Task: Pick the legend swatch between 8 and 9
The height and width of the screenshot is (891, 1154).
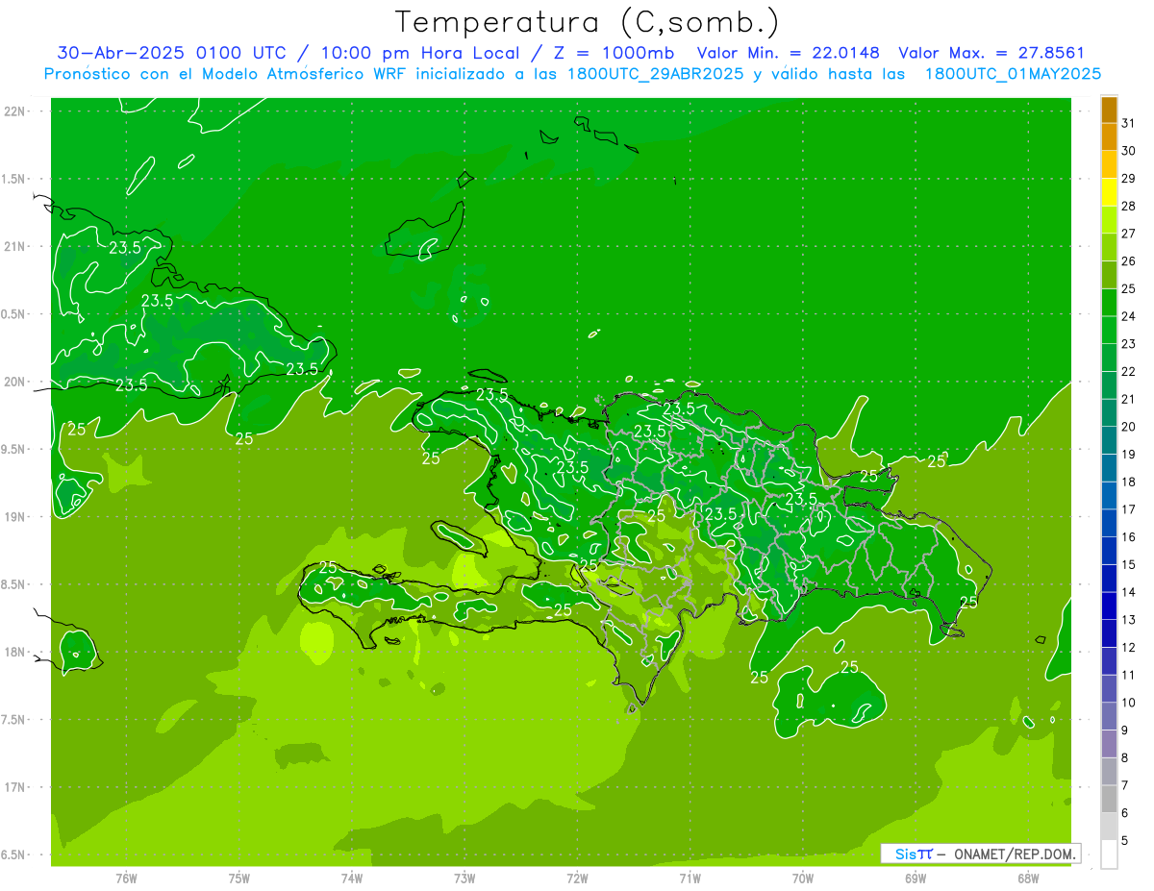Action: pyautogui.click(x=1110, y=744)
